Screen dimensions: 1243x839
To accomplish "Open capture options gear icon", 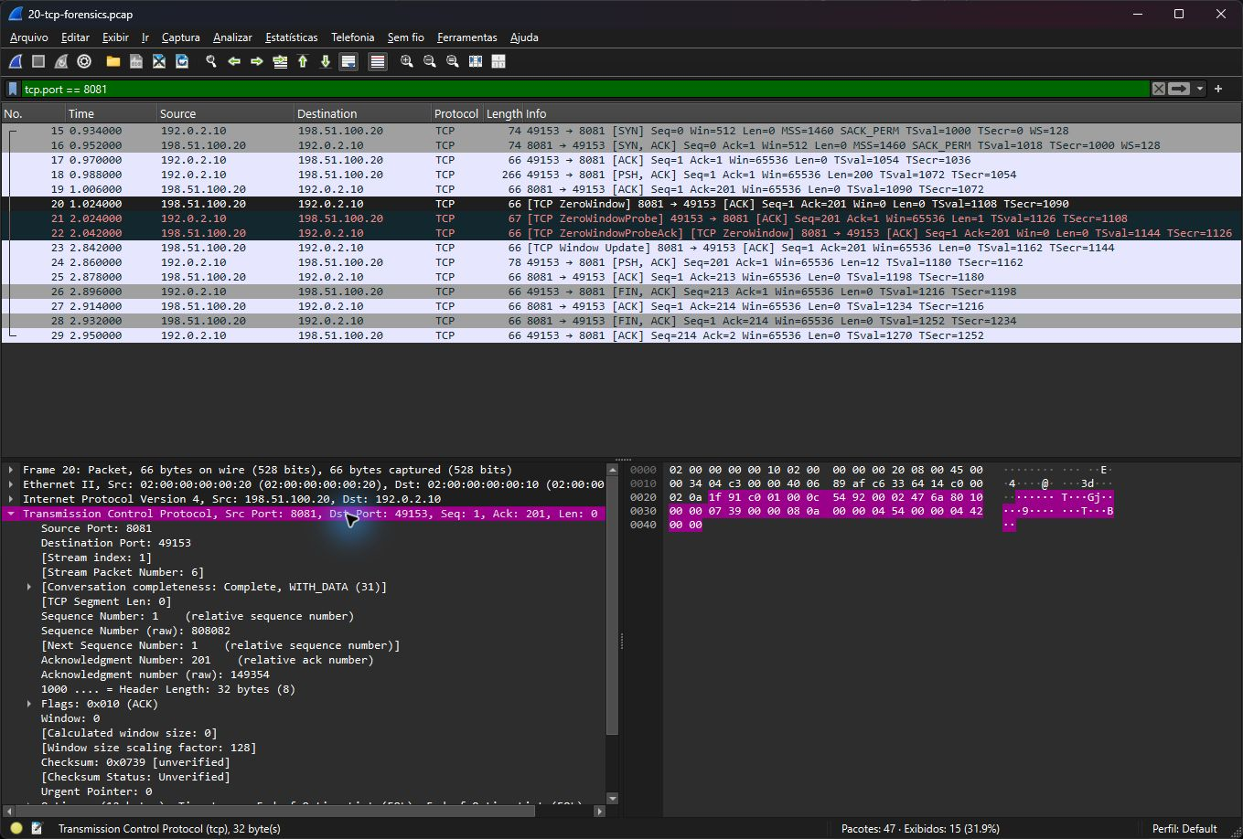I will coord(84,61).
